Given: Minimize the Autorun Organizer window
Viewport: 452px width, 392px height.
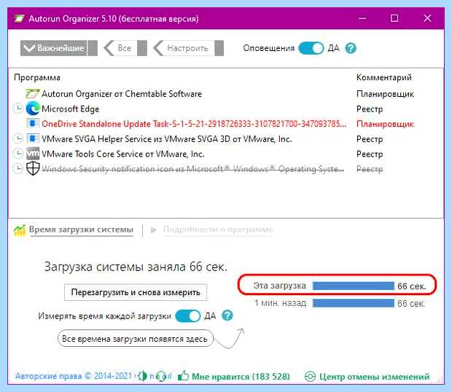Looking at the screenshot, I should tap(362, 18).
